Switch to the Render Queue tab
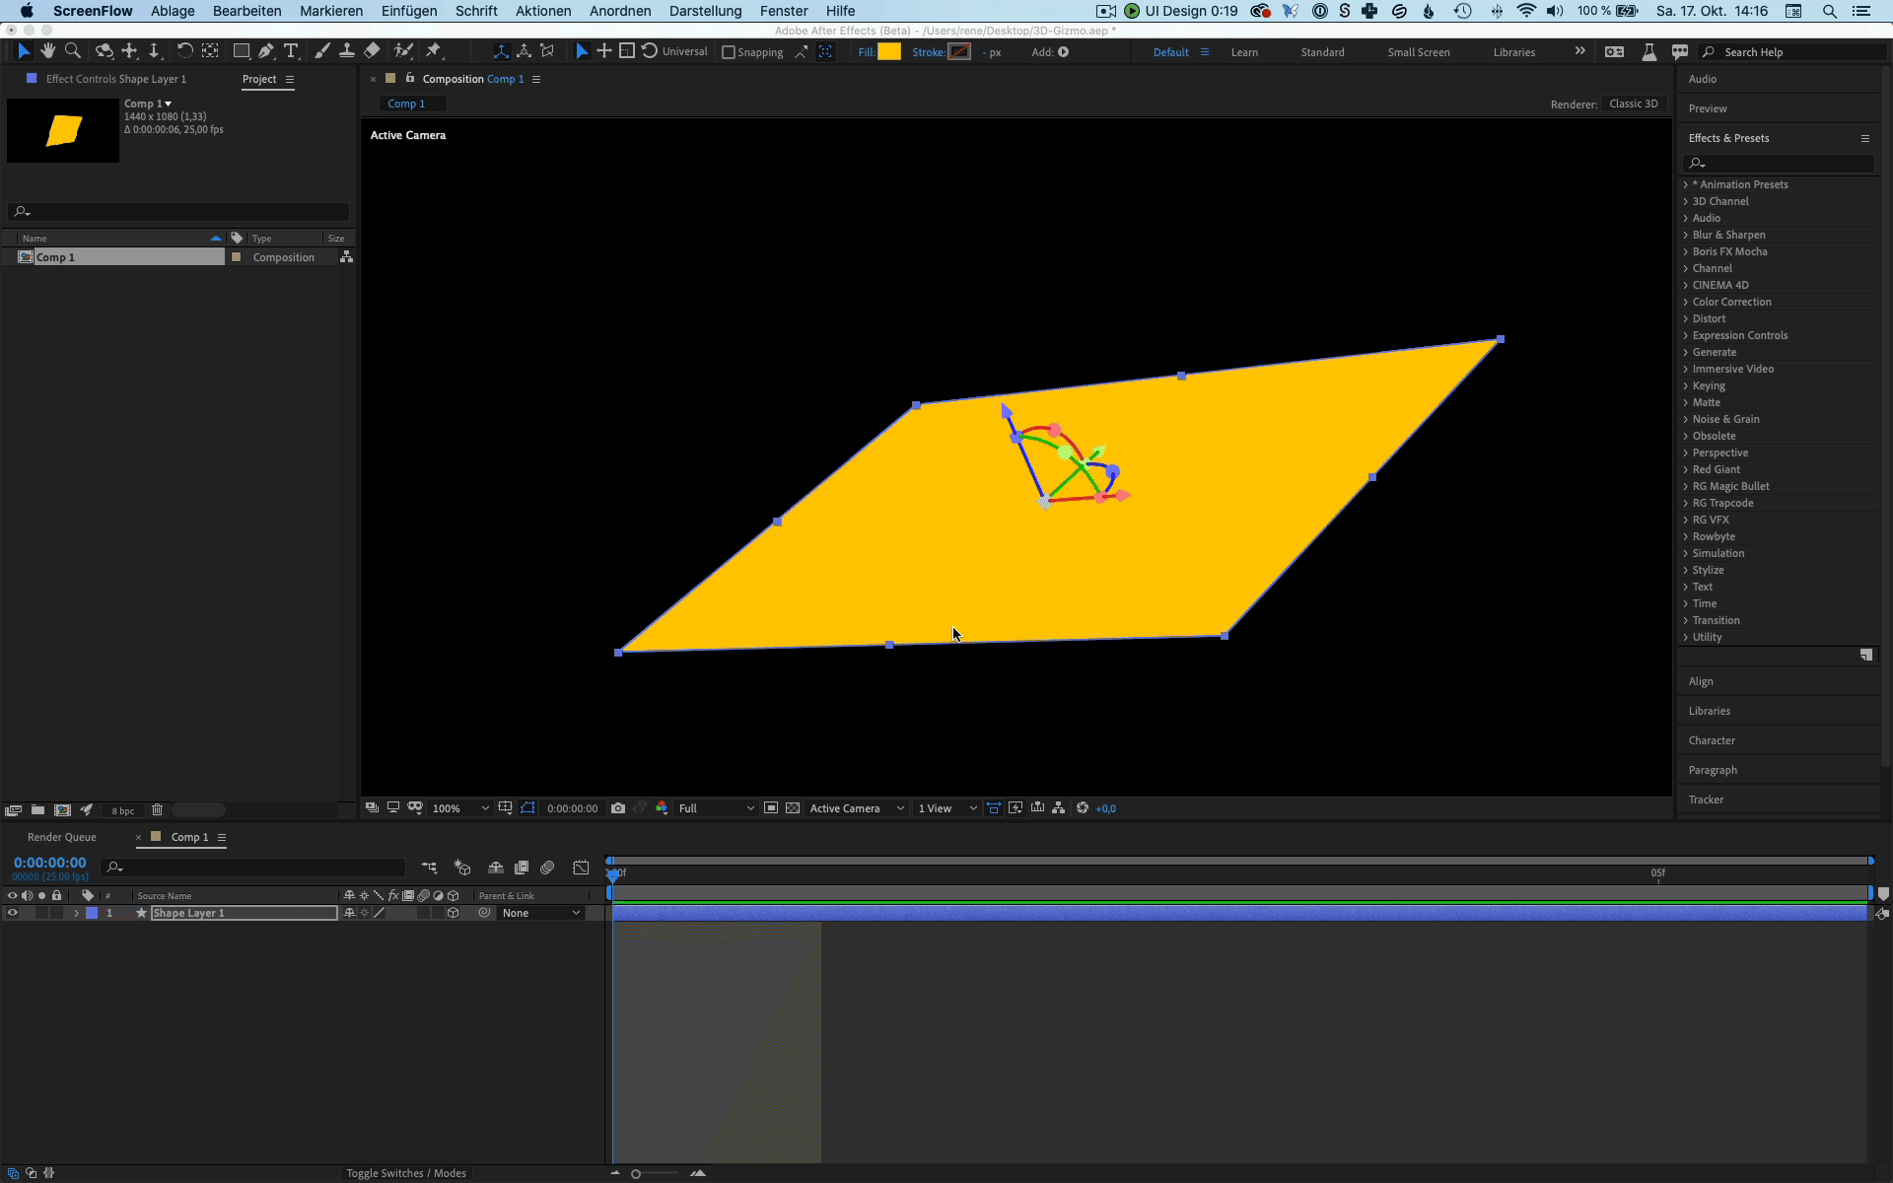Screen dimensions: 1893x1183 (62, 837)
